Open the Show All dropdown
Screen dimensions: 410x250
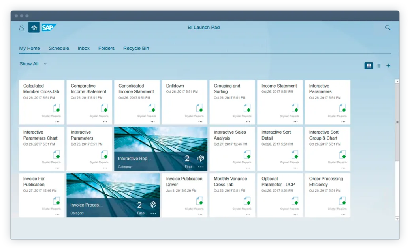coord(33,63)
